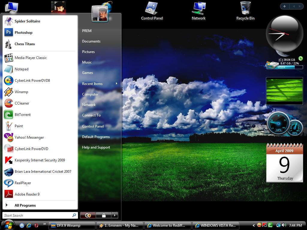The width and height of the screenshot is (307, 230).
Task: Launch CyberLink PowerDVD8
Action: [40, 80]
